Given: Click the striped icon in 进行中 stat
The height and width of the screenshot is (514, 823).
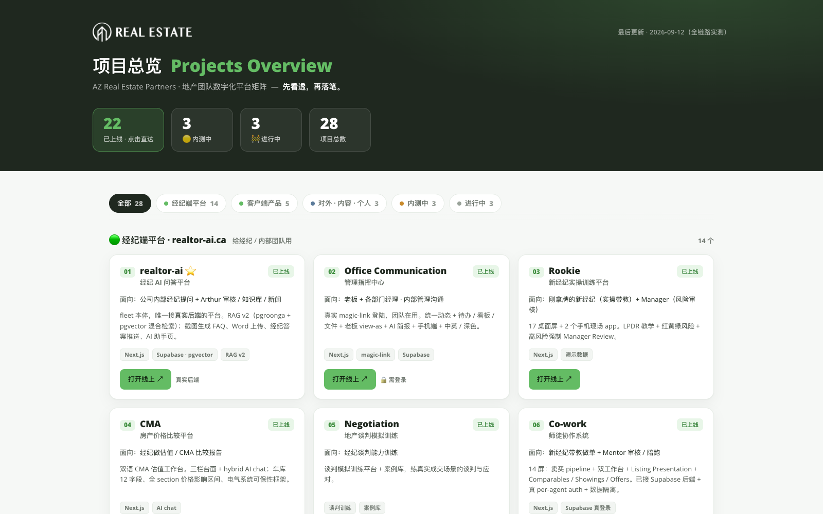Looking at the screenshot, I should [256, 139].
